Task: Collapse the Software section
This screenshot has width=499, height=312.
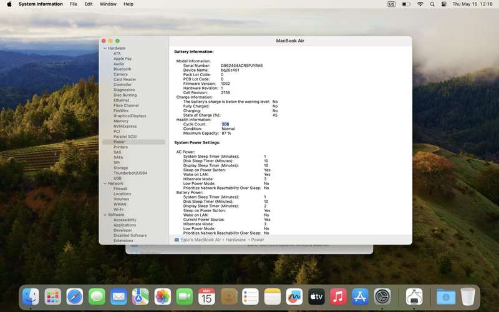Action: tap(105, 215)
